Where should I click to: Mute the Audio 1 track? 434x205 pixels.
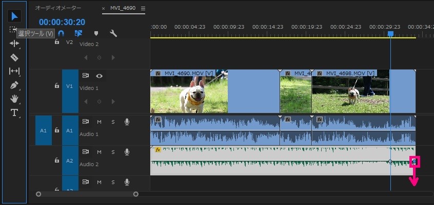pyautogui.click(x=99, y=122)
